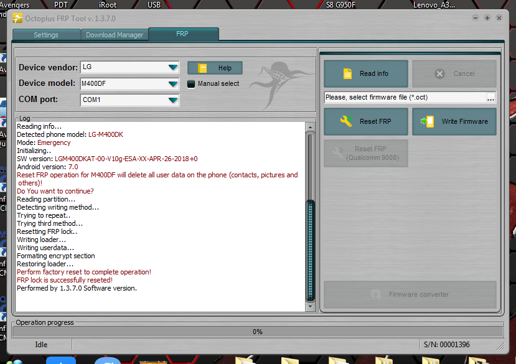Click the firmware file path field
The width and height of the screenshot is (516, 364).
click(x=405, y=98)
